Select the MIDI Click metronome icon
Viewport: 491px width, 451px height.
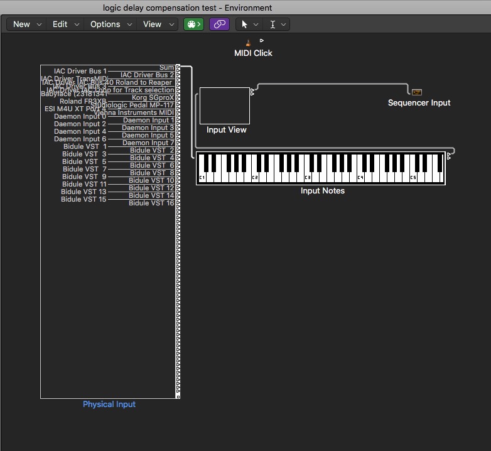(x=248, y=43)
